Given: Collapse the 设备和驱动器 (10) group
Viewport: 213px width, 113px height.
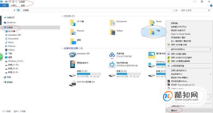Looking at the screenshot, I should coord(62,48).
